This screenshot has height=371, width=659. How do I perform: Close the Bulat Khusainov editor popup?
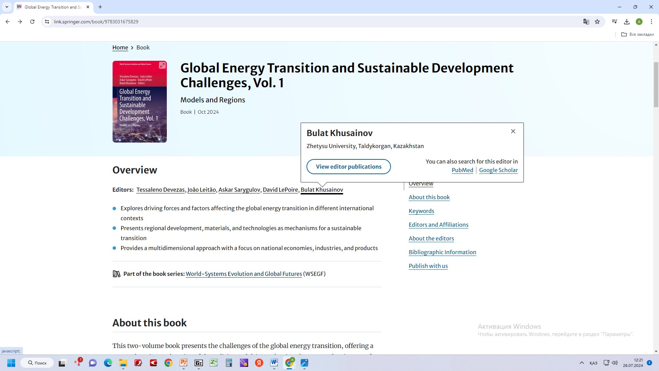click(513, 131)
